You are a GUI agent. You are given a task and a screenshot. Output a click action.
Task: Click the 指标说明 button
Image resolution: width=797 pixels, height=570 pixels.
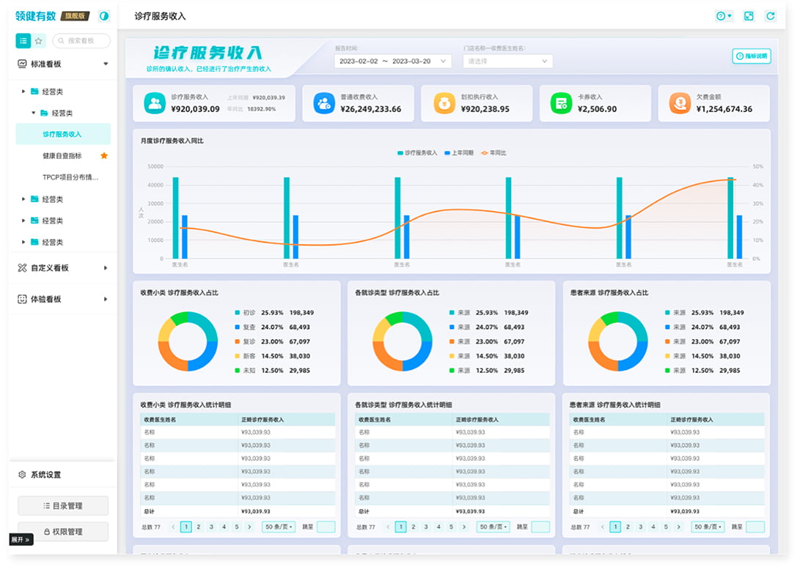coord(752,56)
